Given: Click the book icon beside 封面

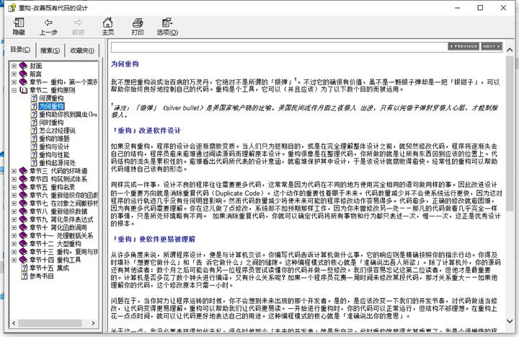Looking at the screenshot, I should click(23, 66).
